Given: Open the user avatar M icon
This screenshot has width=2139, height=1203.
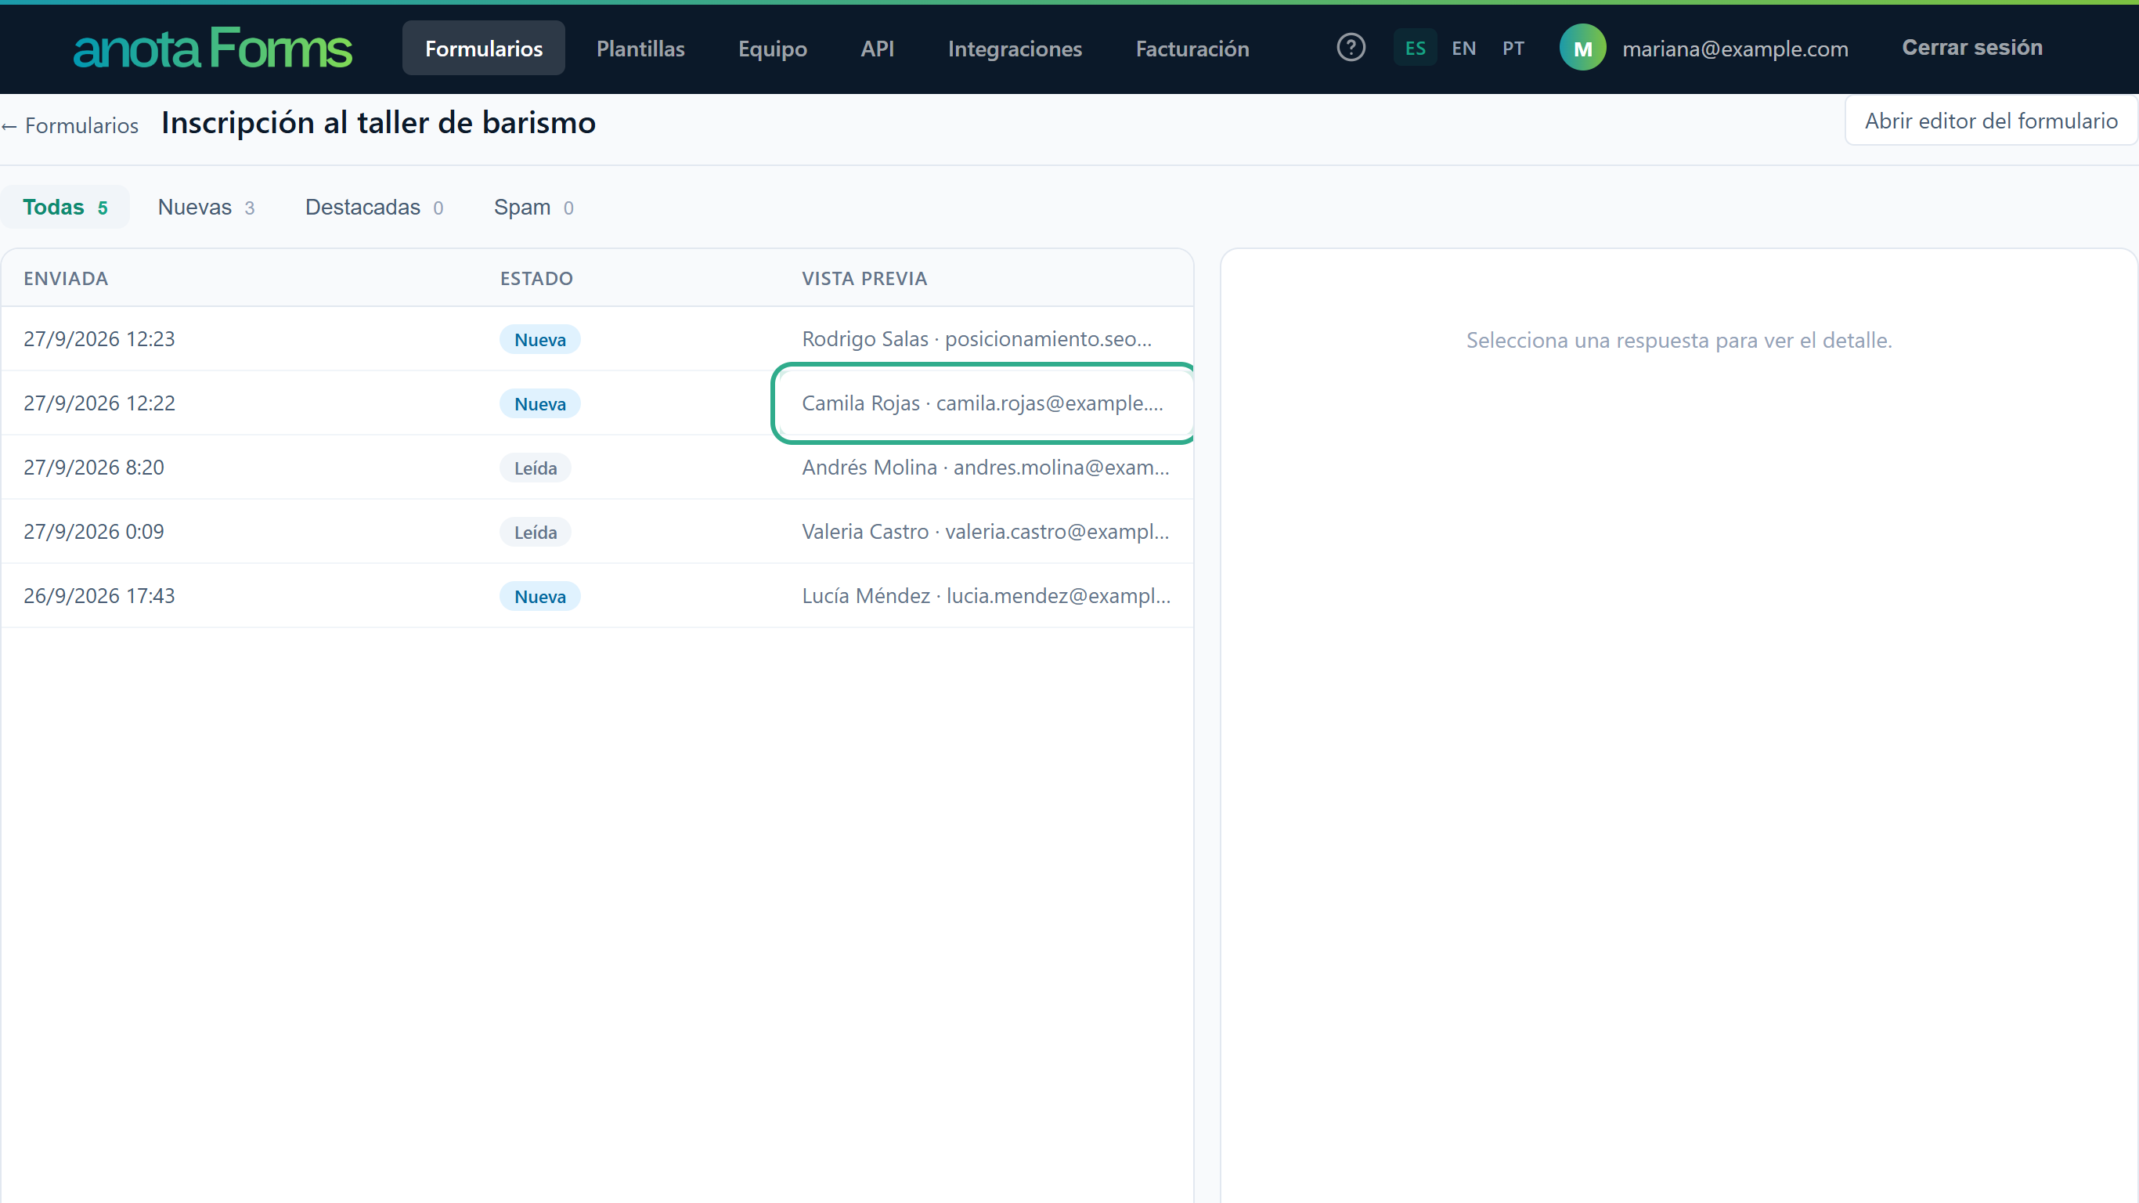Looking at the screenshot, I should click(x=1582, y=47).
